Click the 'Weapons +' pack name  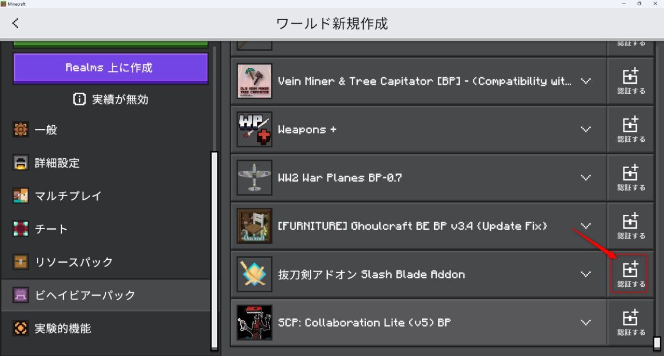[307, 129]
